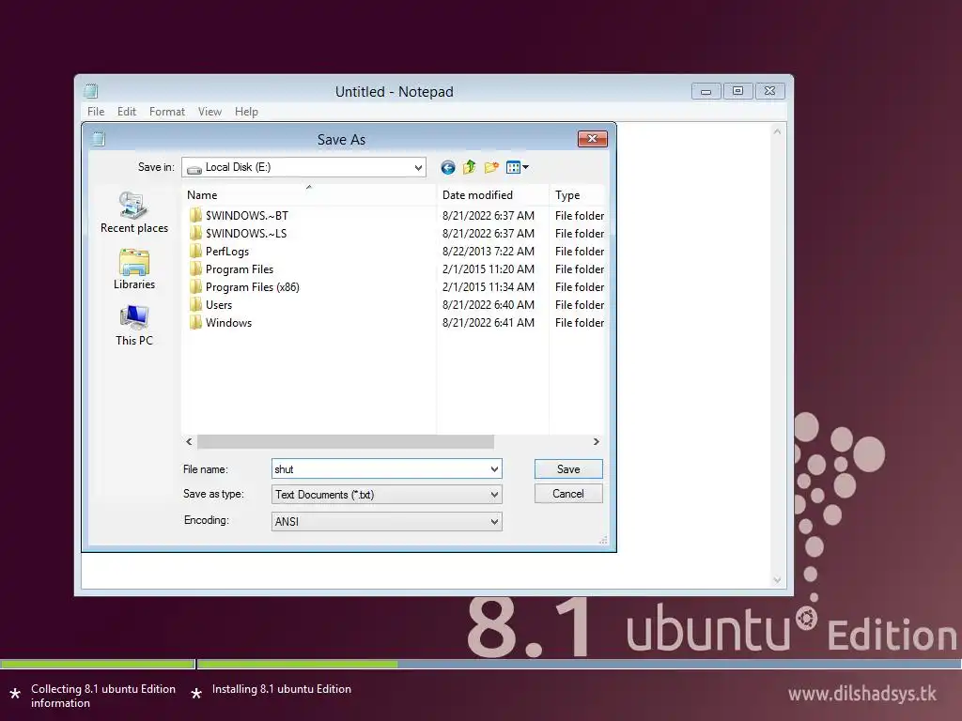Click the drive icon in Save in box
This screenshot has width=962, height=721.
(194, 167)
